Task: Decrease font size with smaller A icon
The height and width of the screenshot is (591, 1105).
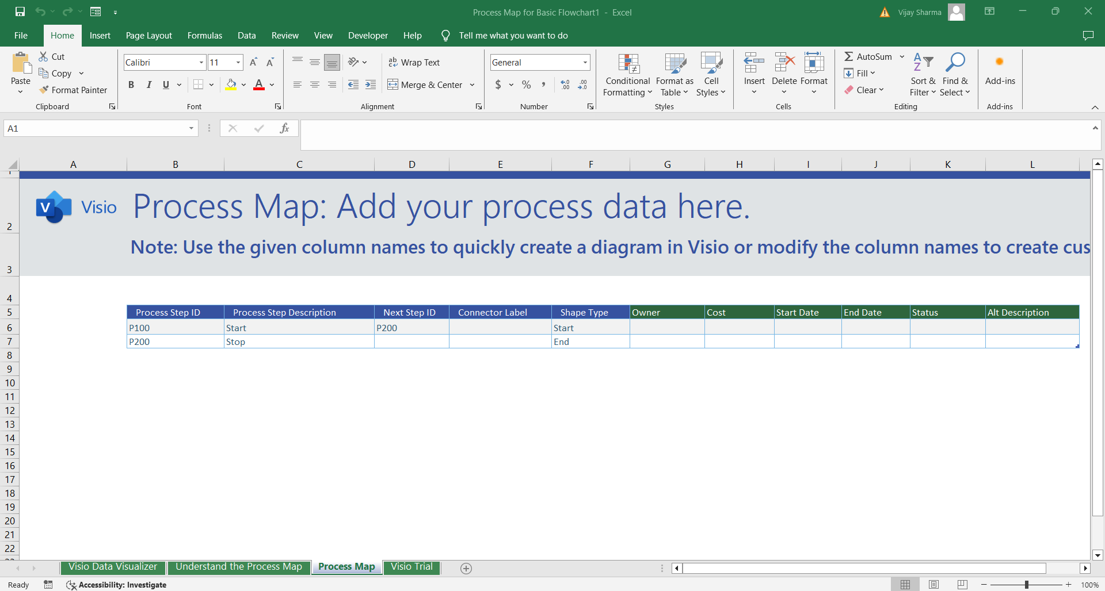Action: pos(270,62)
